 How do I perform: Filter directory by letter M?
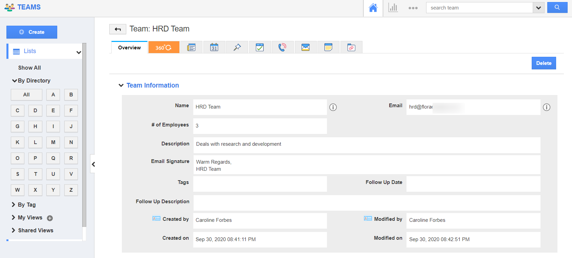[x=53, y=142]
